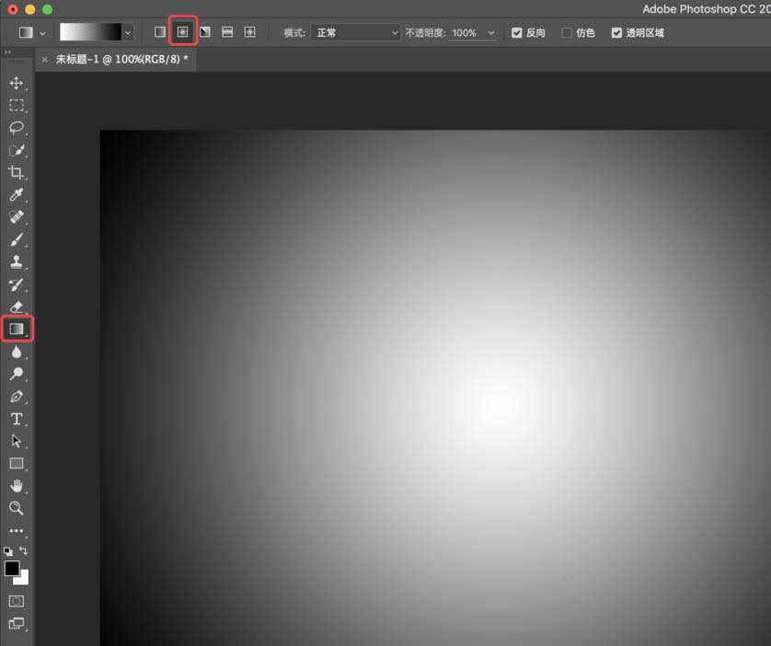771x646 pixels.
Task: Select the Eyedropper tool
Action: click(x=17, y=195)
